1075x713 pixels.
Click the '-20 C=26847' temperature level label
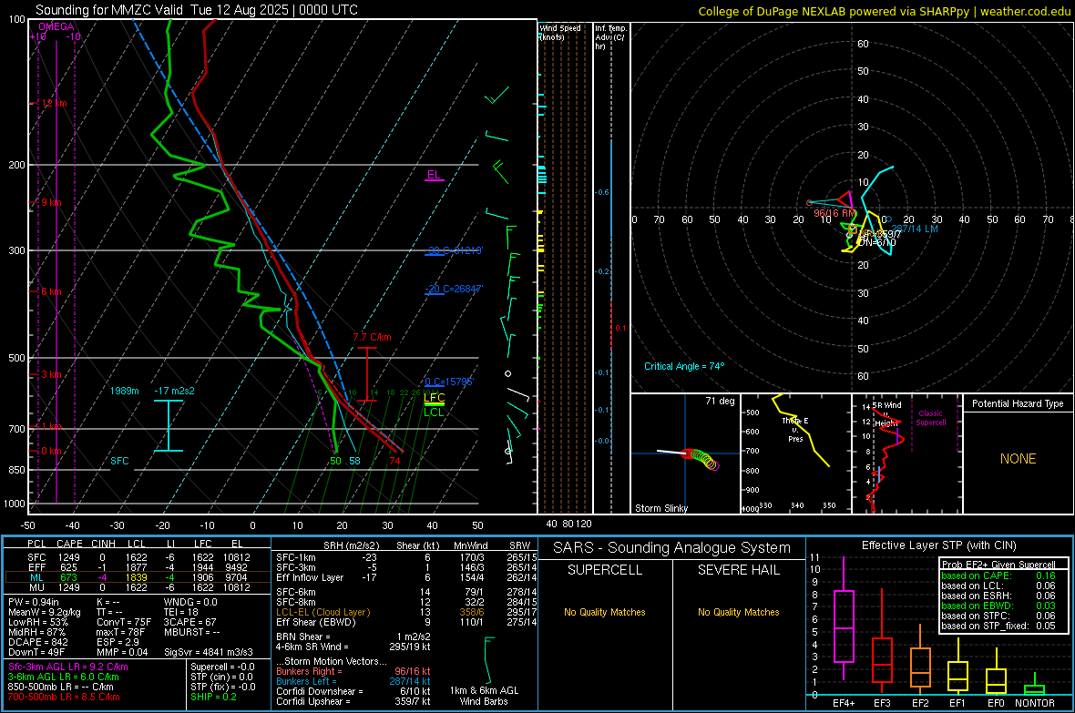[x=455, y=289]
